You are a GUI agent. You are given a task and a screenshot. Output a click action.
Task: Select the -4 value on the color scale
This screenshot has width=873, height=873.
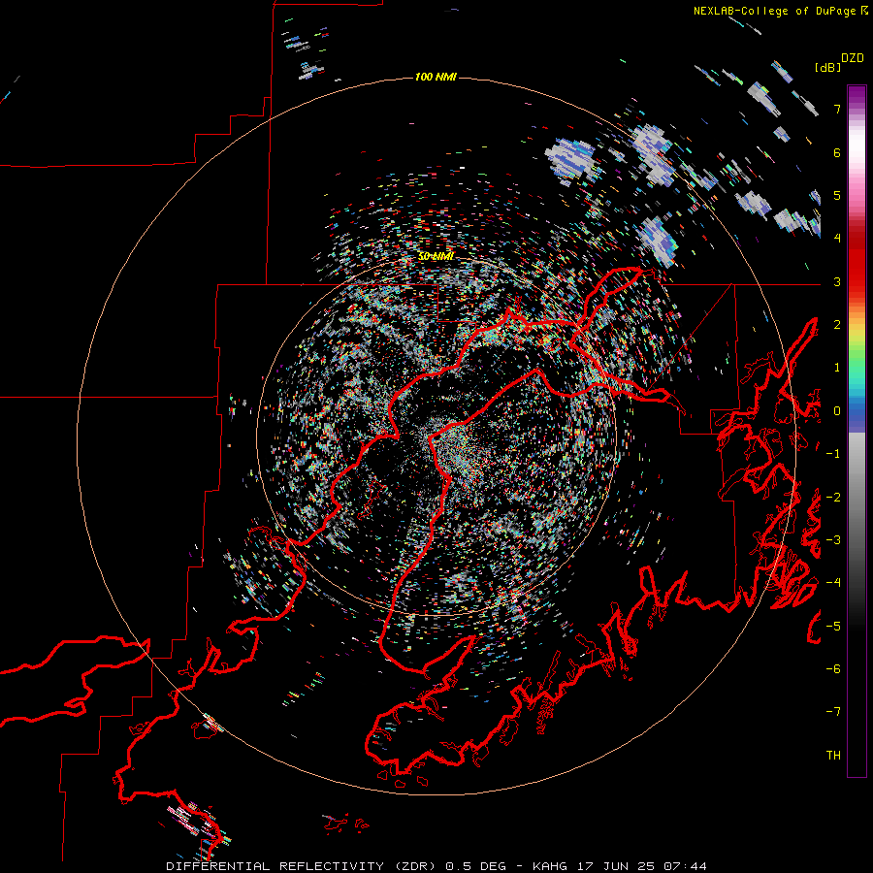pos(833,583)
